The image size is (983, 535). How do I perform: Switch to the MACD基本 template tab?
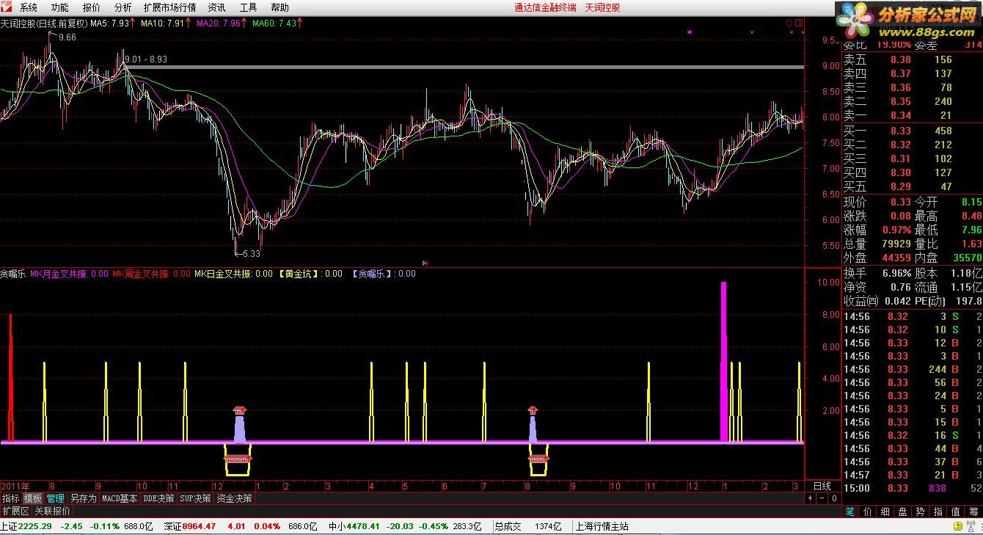120,498
